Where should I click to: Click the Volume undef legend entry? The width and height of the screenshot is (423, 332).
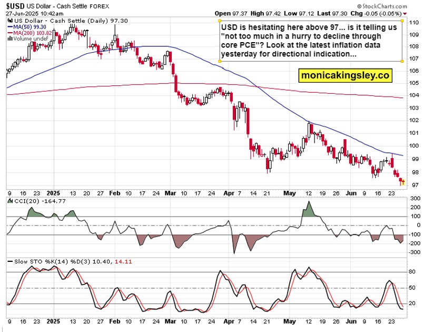(x=28, y=38)
